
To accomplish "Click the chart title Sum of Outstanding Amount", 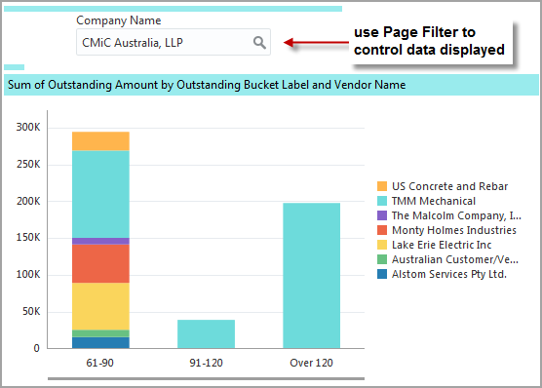I will (x=207, y=85).
